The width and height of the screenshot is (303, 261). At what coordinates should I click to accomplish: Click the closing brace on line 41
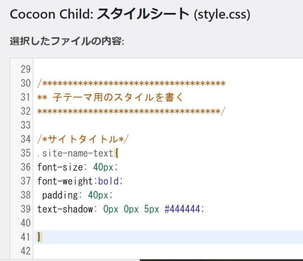[39, 237]
